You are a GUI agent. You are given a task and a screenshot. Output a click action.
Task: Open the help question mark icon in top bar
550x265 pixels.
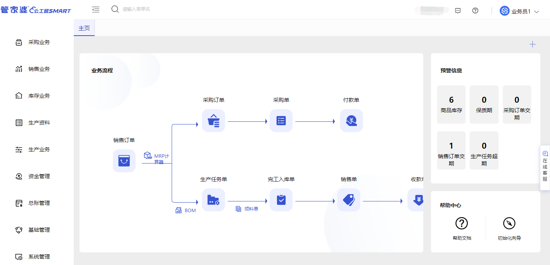475,11
